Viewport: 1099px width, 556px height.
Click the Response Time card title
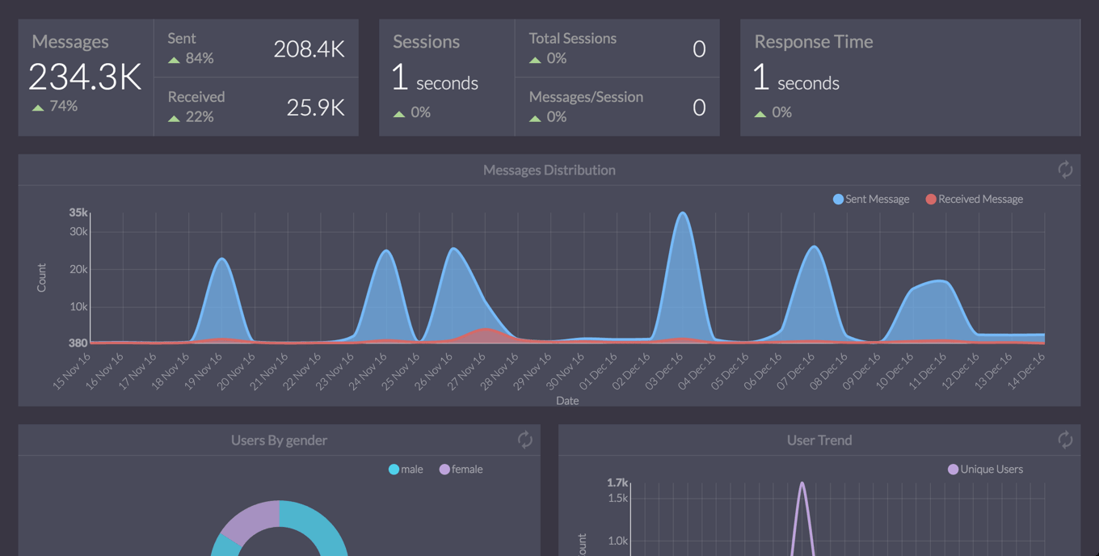(813, 41)
